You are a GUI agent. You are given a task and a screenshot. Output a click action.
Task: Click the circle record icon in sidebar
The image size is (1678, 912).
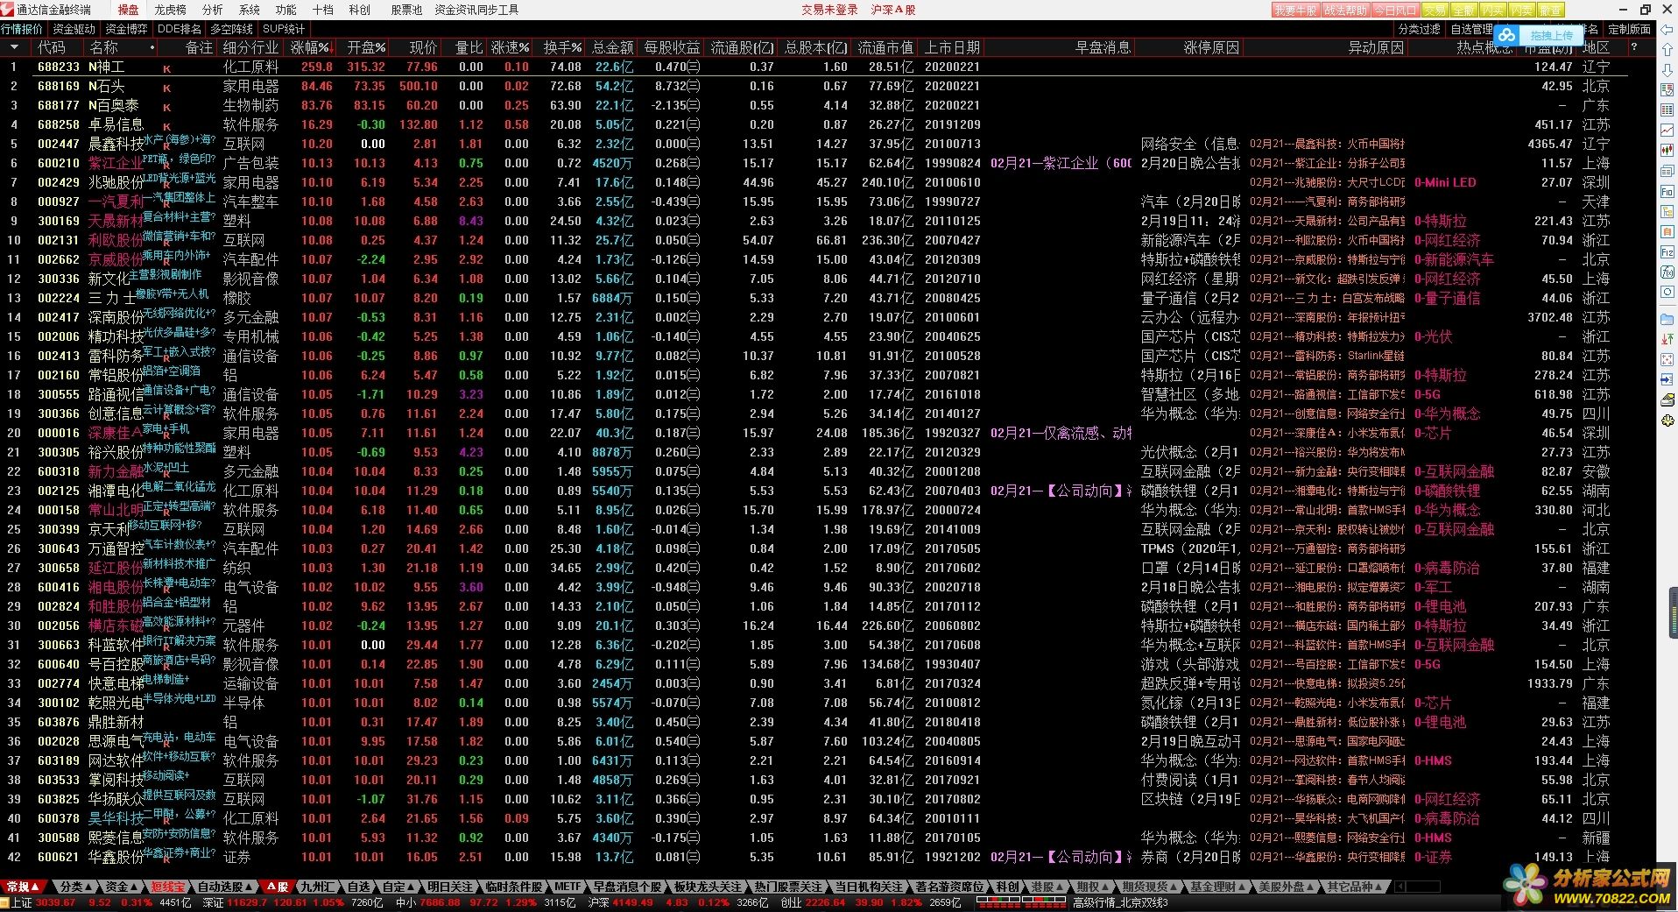point(1667,292)
